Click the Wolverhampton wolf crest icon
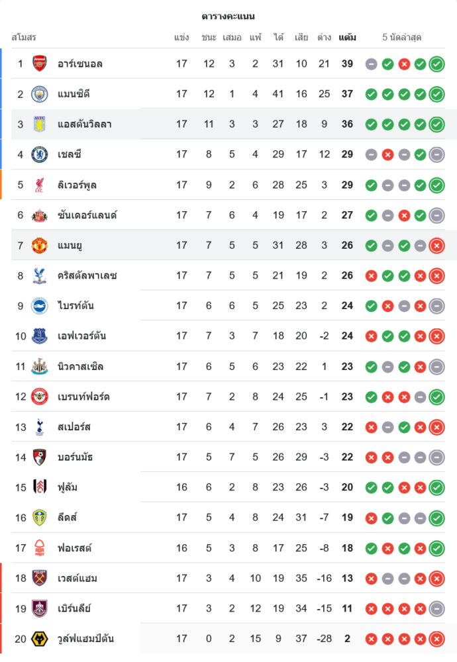Image resolution: width=457 pixels, height=662 pixels. [40, 639]
